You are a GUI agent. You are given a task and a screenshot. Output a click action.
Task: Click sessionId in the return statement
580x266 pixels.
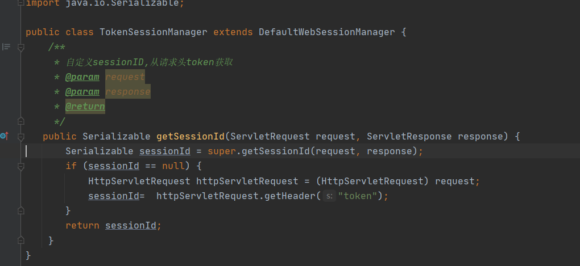(131, 225)
